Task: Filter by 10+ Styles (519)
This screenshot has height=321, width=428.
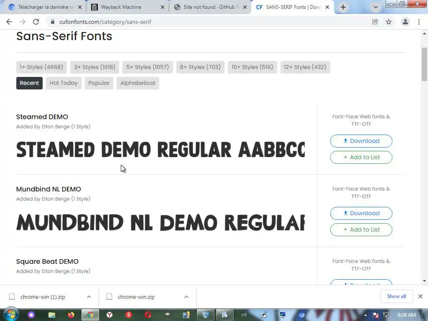Action: [x=252, y=67]
